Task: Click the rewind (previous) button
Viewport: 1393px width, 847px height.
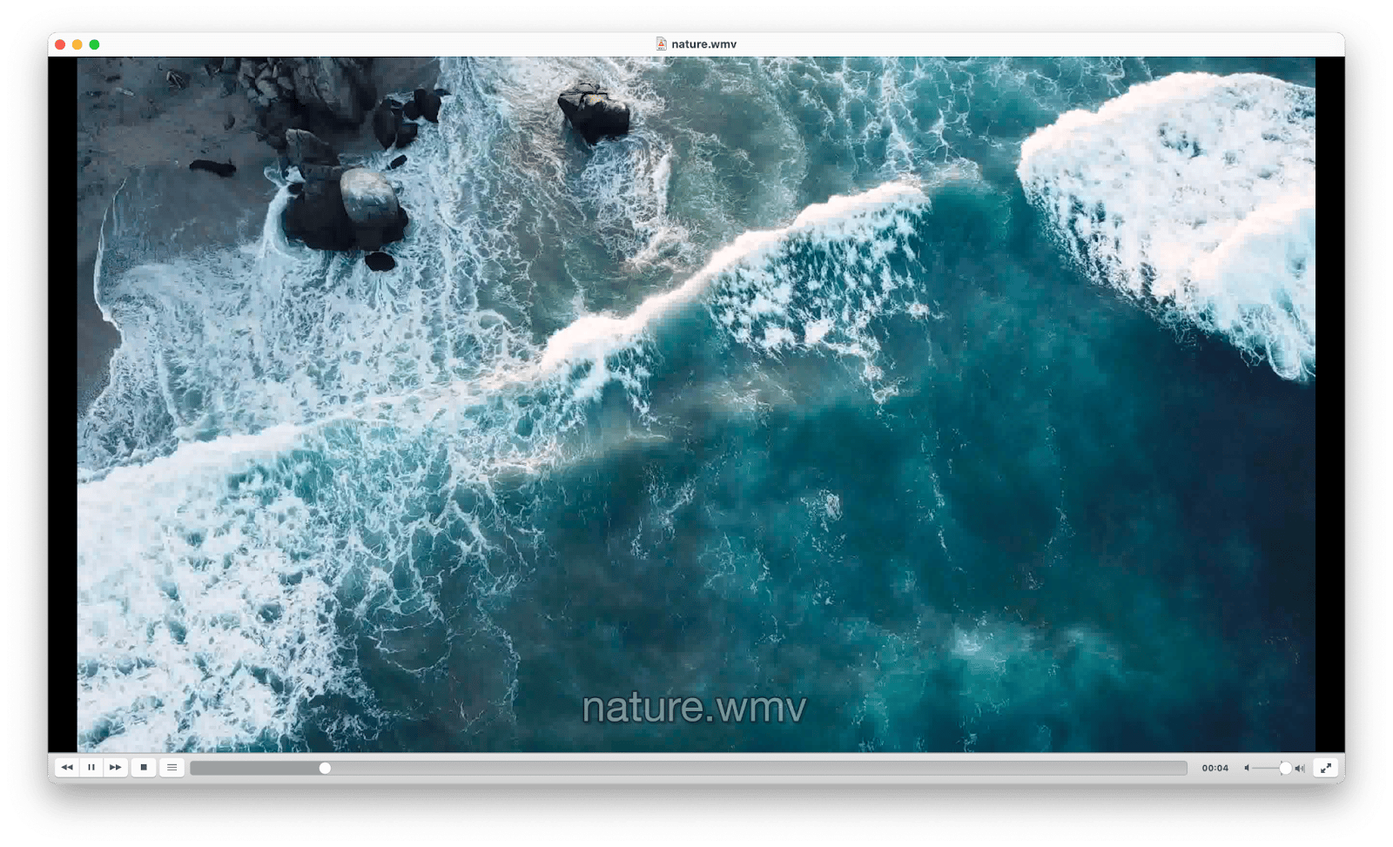Action: pos(67,768)
